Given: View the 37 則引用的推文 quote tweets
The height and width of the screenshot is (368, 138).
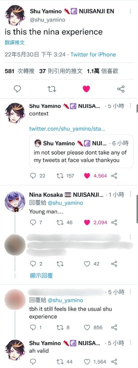Looking at the screenshot, I should tap(61, 71).
